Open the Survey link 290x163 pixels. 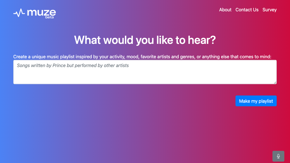coord(269,10)
